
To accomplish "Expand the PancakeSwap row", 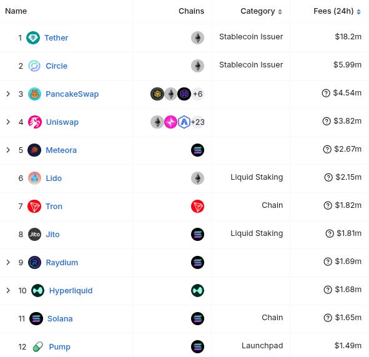I will (8, 94).
